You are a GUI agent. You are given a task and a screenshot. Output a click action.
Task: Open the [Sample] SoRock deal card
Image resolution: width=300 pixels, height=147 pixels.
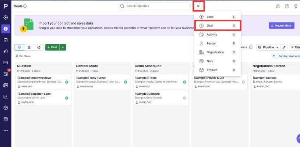[x=276, y=82]
